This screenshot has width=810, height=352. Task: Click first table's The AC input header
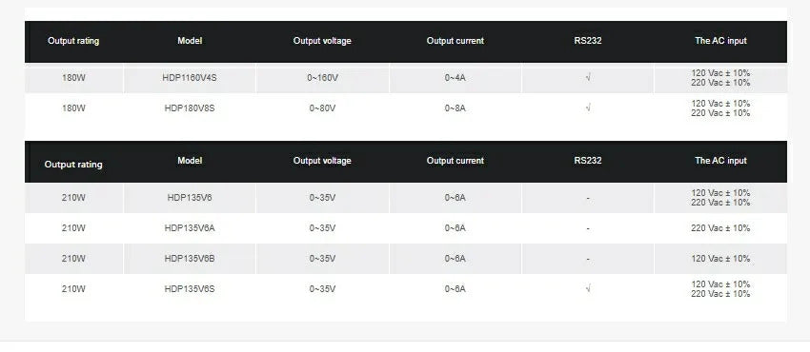click(x=720, y=41)
